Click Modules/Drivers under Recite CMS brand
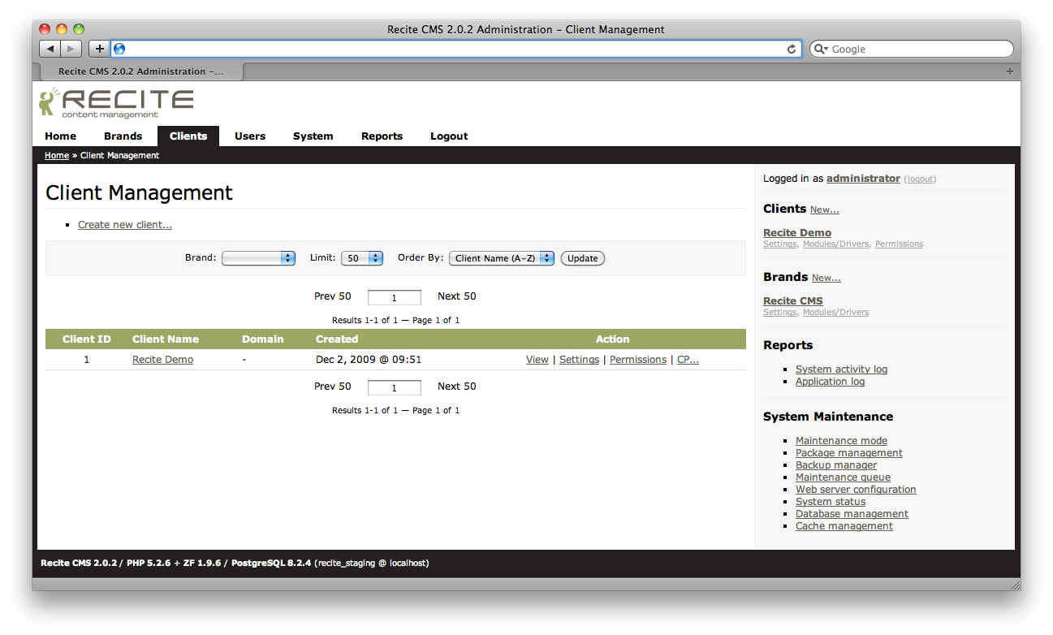The height and width of the screenshot is (635, 1053). 836,312
